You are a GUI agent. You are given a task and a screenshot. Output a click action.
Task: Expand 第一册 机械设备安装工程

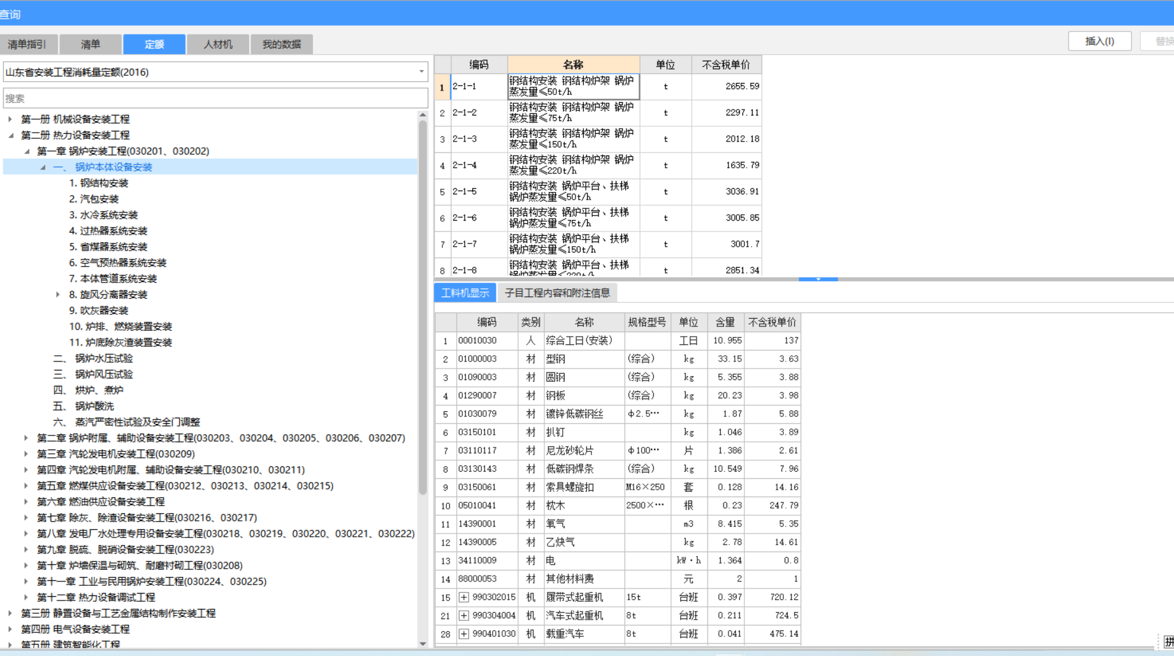click(x=10, y=119)
